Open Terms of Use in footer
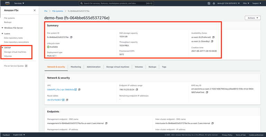 click(x=241, y=135)
